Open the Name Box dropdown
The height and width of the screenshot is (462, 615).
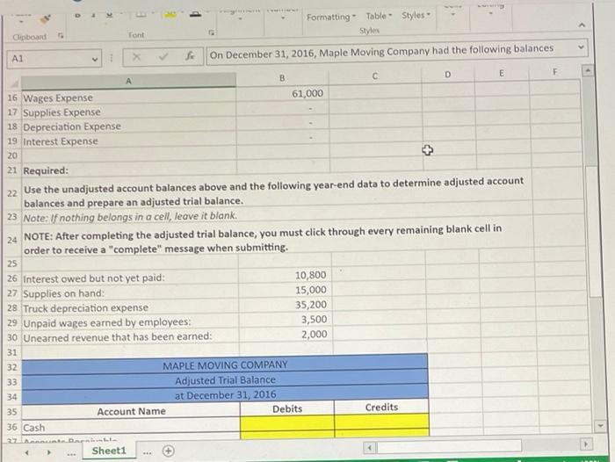95,59
